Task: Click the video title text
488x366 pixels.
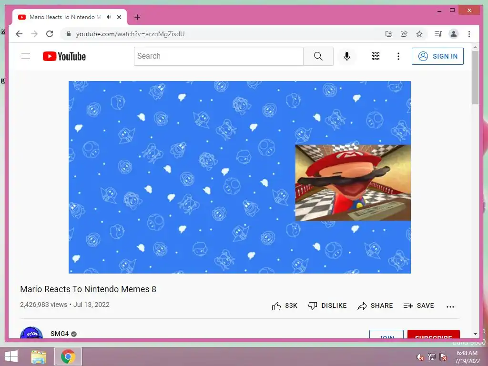Action: coord(88,289)
